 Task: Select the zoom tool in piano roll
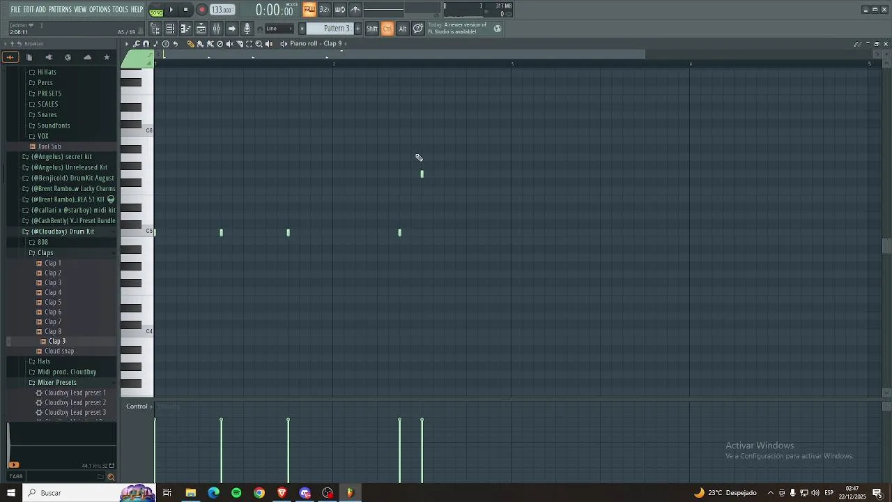pyautogui.click(x=259, y=44)
